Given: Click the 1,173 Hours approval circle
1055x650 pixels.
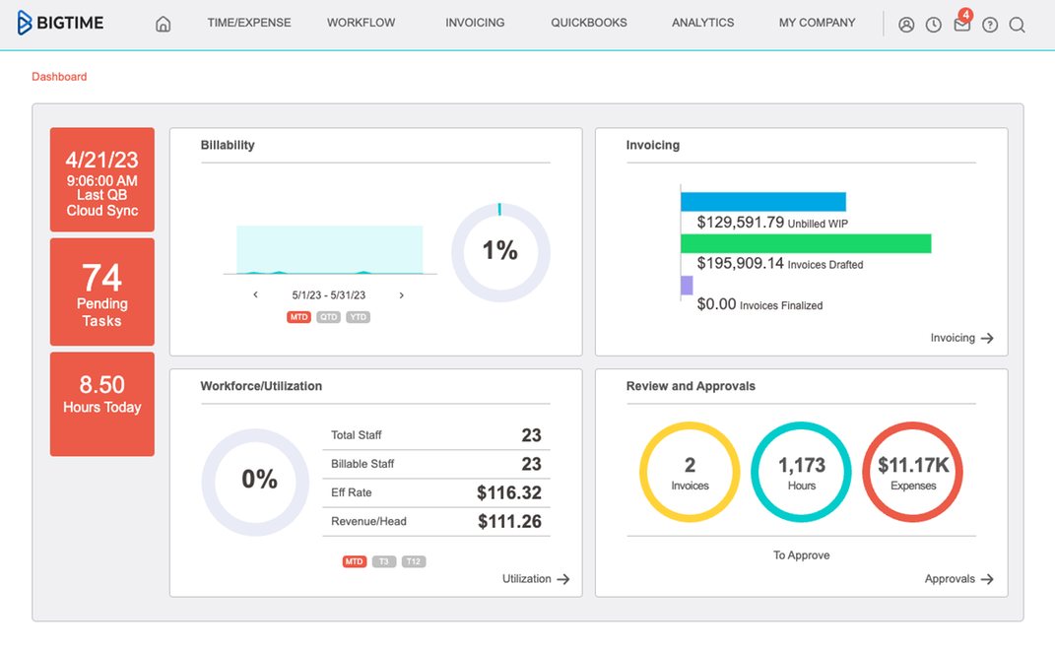Looking at the screenshot, I should [801, 472].
